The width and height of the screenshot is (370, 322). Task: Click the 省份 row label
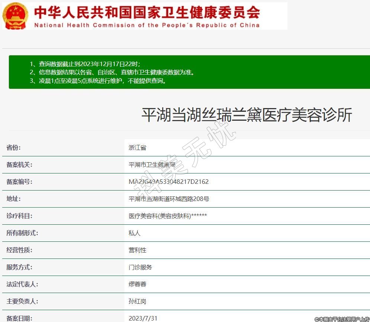click(x=13, y=147)
